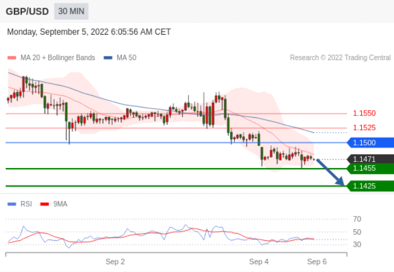Click the 'MA 20 + Bollinger Bands' legend label

(x=58, y=58)
